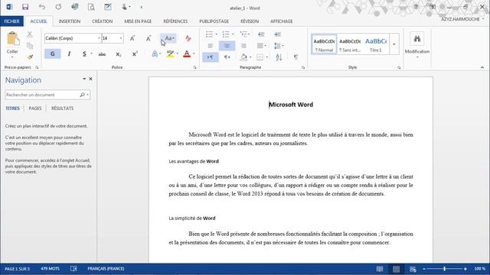Increase the font size with the grow font button
Viewport: 490px width, 275px height.
click(x=132, y=38)
